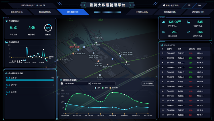Click the bar chart icon beside 435.00元
This screenshot has width=214, height=121.
163,22
